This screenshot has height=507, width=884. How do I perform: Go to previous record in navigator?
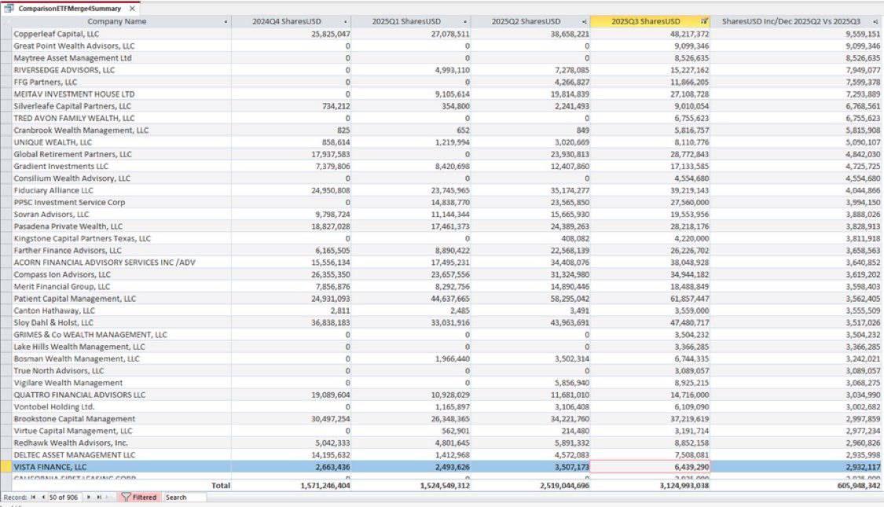[x=42, y=498]
